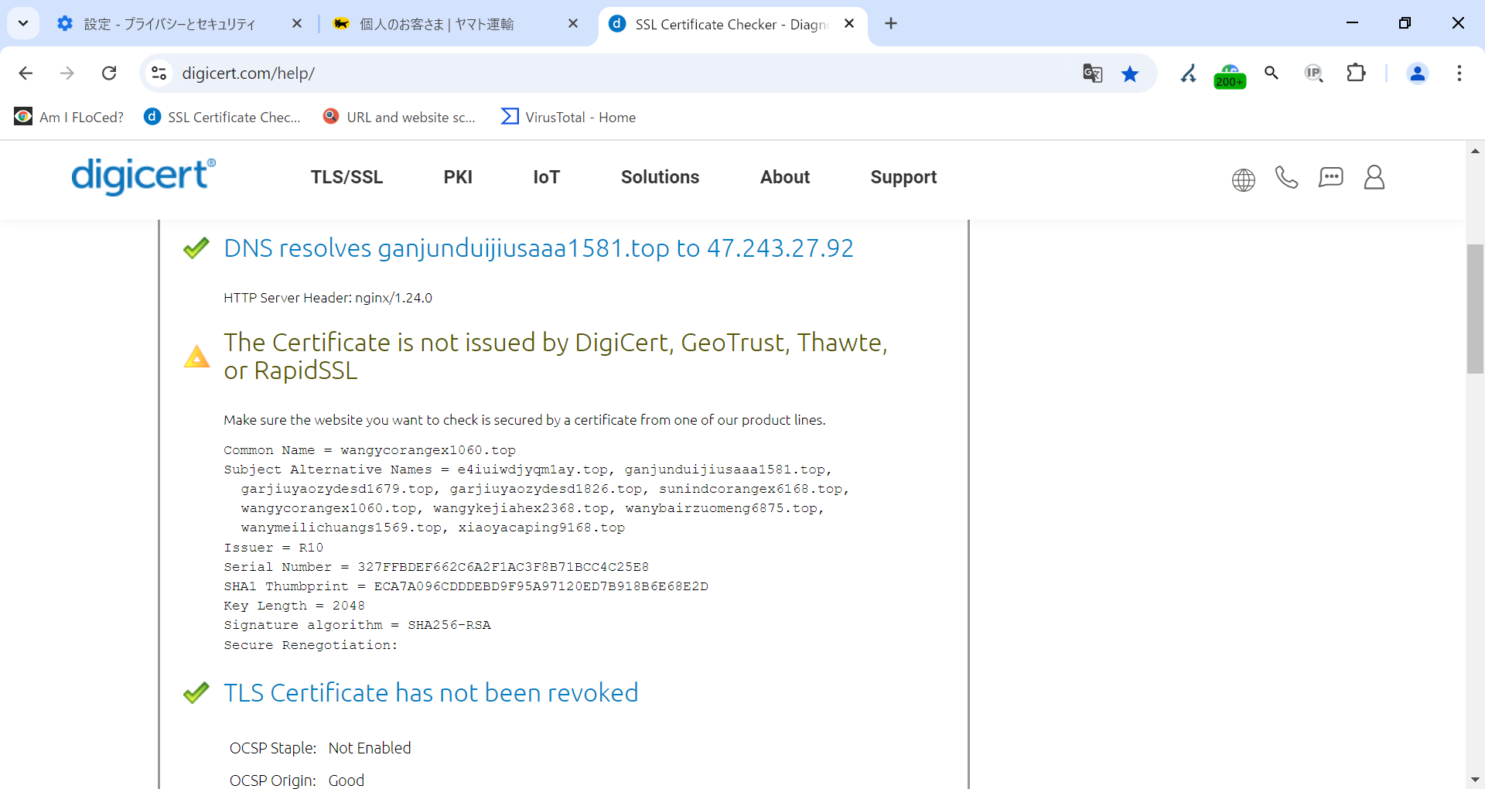Close the SSL Certificate Checker tab
This screenshot has height=789, width=1485.
[x=849, y=24]
